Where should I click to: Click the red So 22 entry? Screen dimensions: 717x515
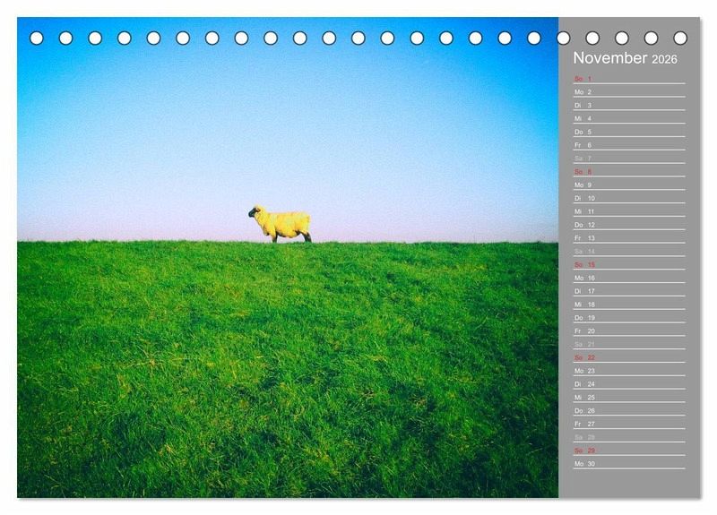click(628, 357)
